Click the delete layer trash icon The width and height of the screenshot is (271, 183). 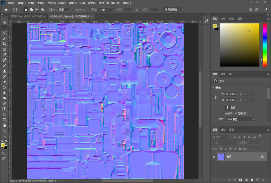tap(263, 180)
